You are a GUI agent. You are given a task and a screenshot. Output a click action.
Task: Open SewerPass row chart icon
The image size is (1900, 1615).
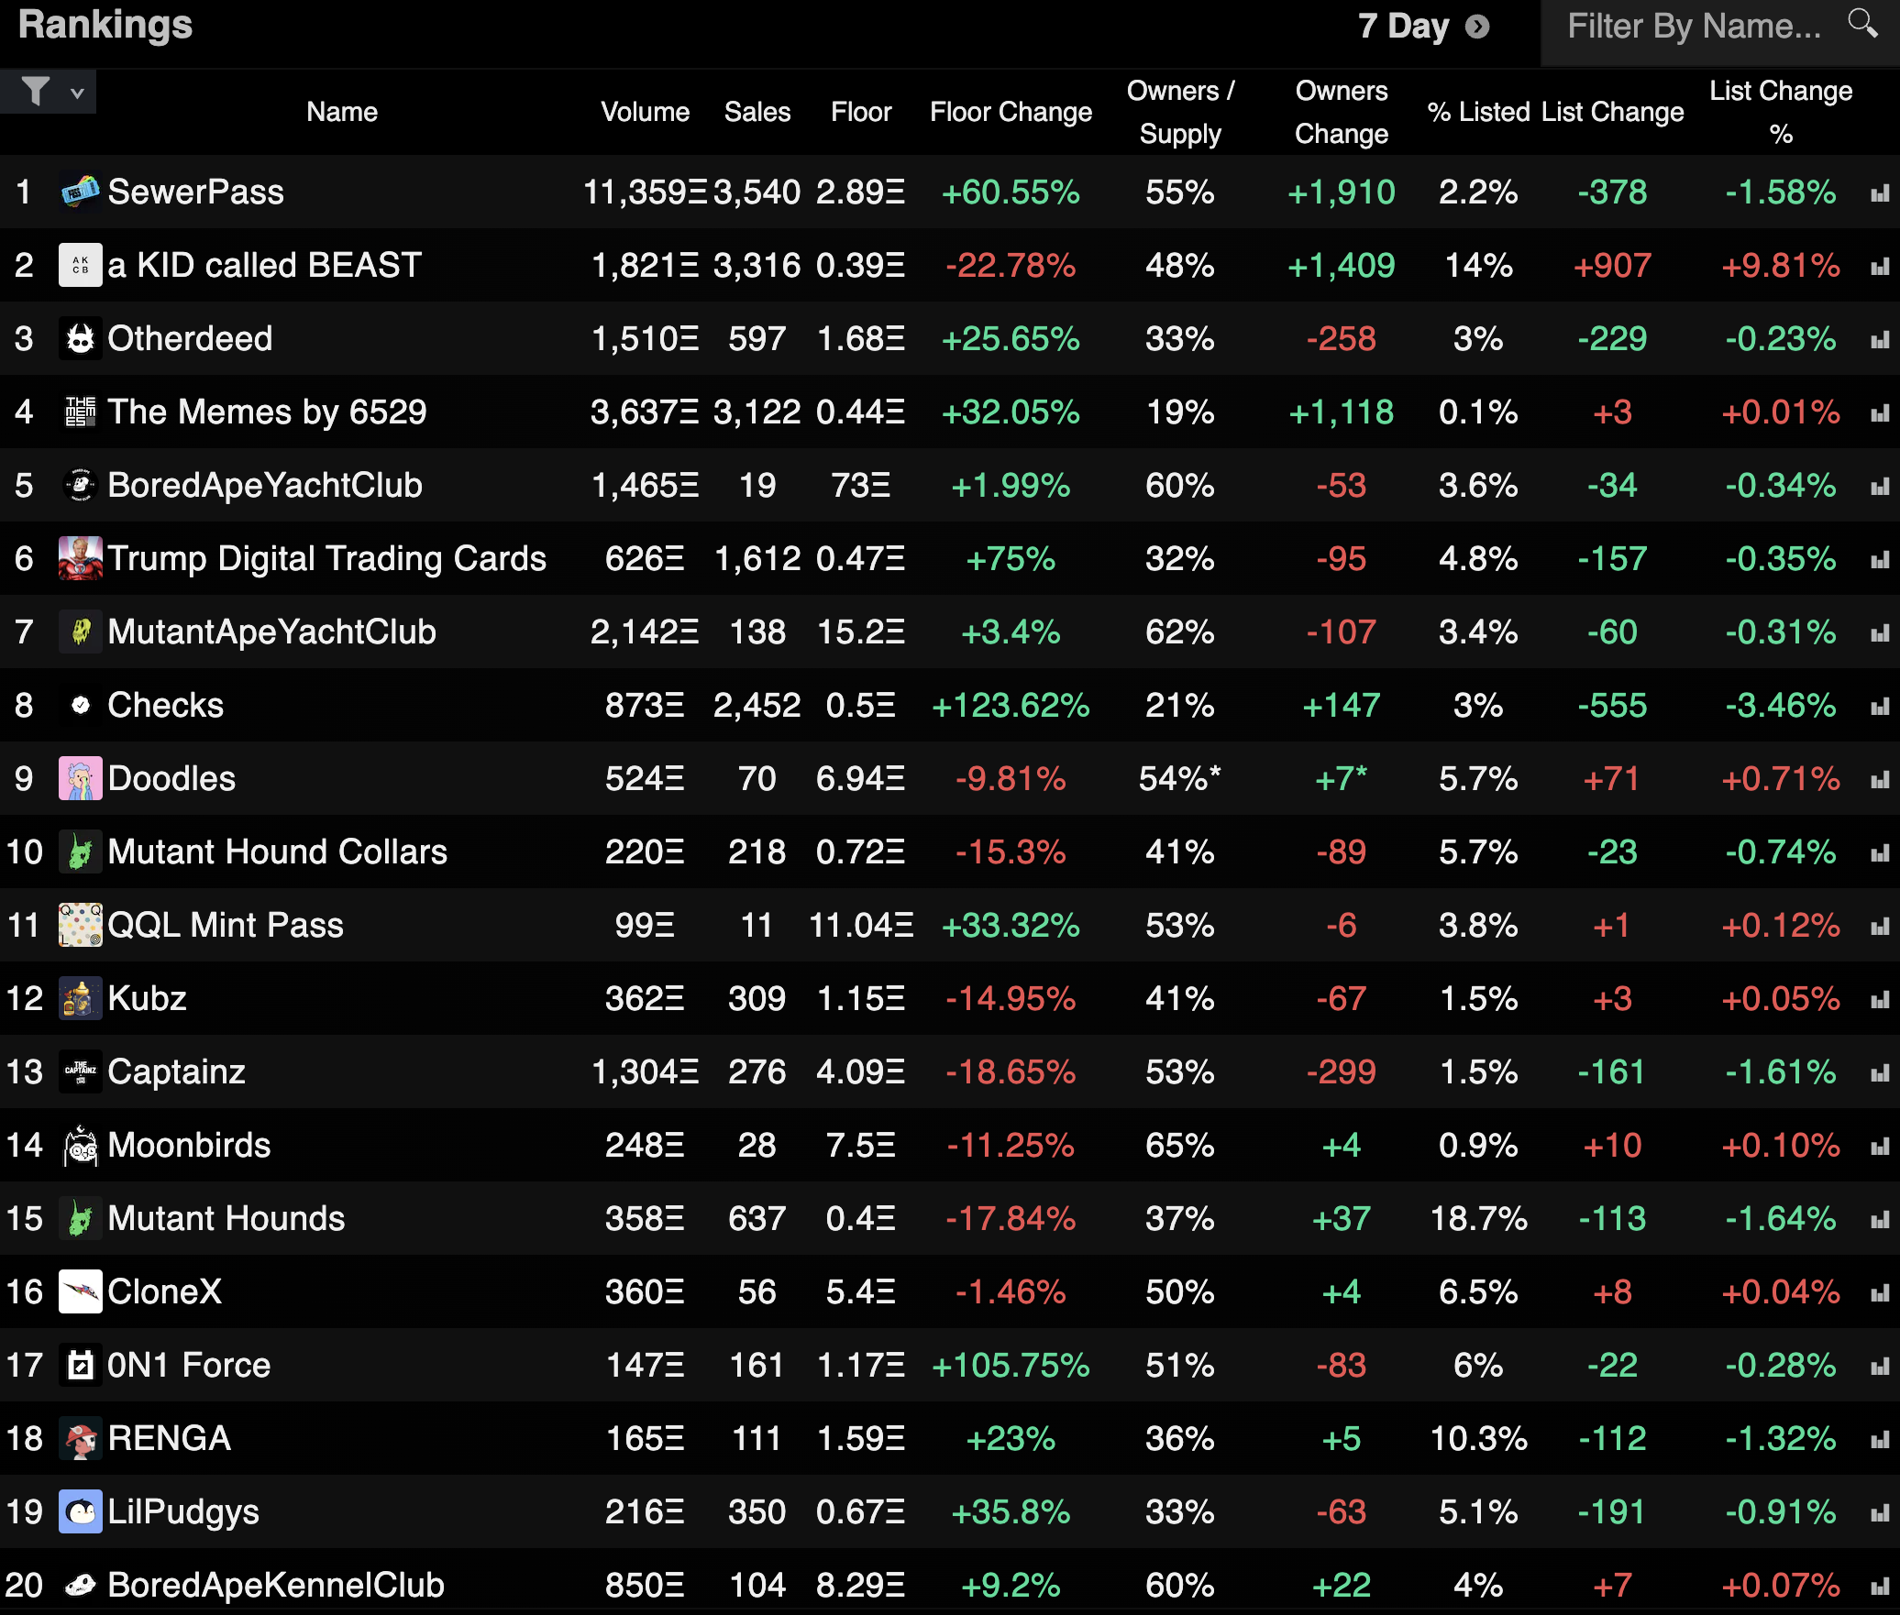[1880, 193]
